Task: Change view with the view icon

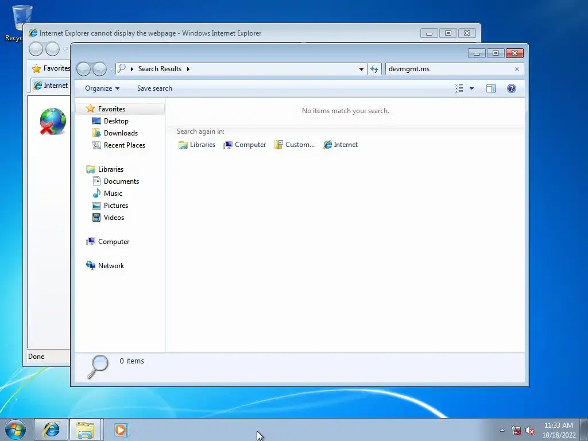Action: point(459,88)
